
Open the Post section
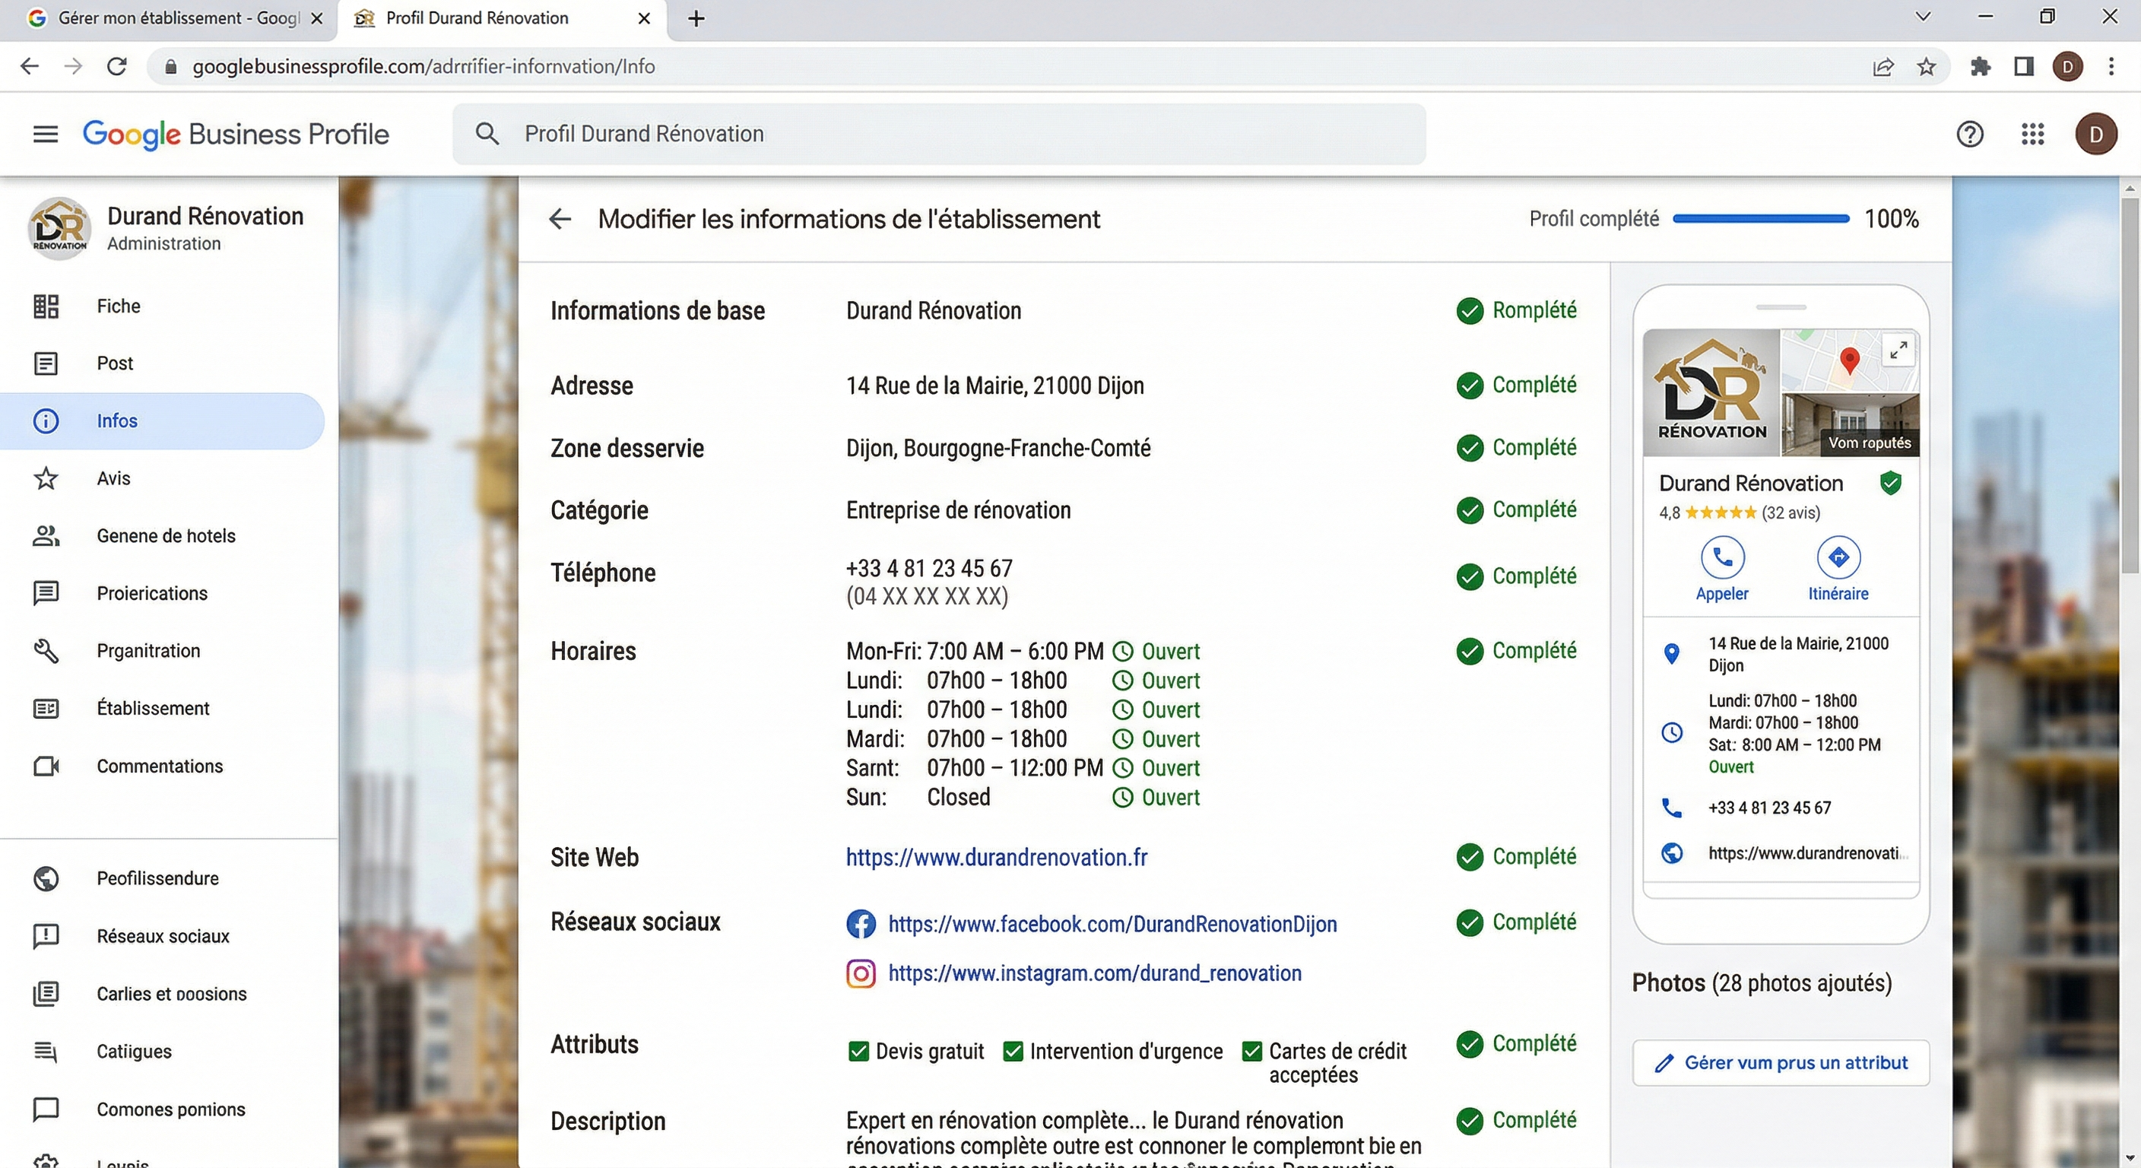(x=114, y=363)
